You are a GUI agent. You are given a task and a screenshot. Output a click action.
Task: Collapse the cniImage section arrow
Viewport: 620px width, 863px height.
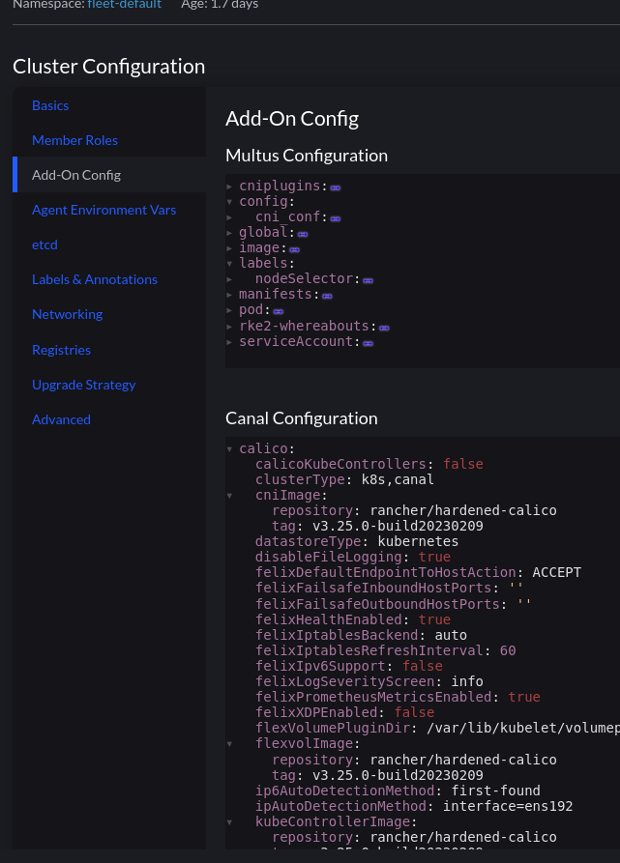pyautogui.click(x=229, y=496)
